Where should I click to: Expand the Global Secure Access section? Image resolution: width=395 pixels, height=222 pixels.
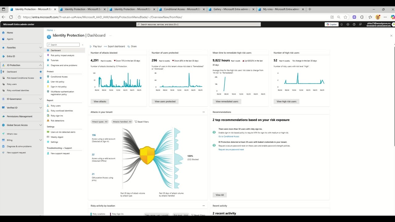coord(40,125)
